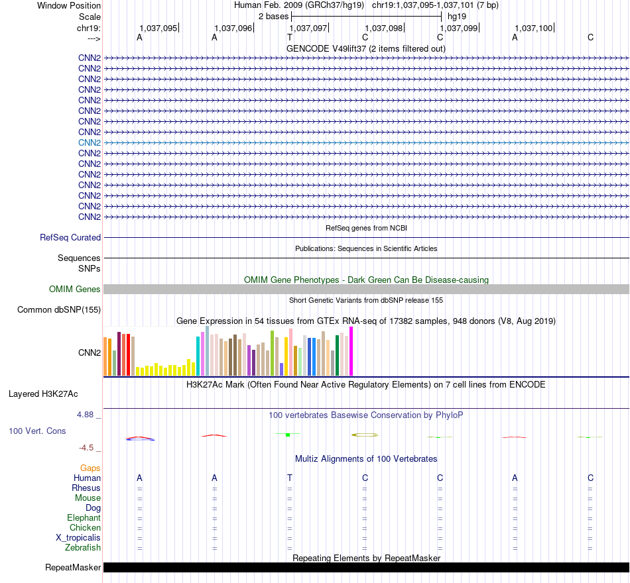Click the 100 Vert. Cons side label
Viewport: 630px width, 583px height.
click(37, 431)
